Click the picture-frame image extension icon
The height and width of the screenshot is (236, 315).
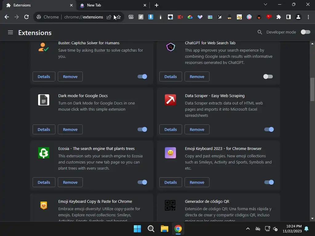(x=210, y=17)
